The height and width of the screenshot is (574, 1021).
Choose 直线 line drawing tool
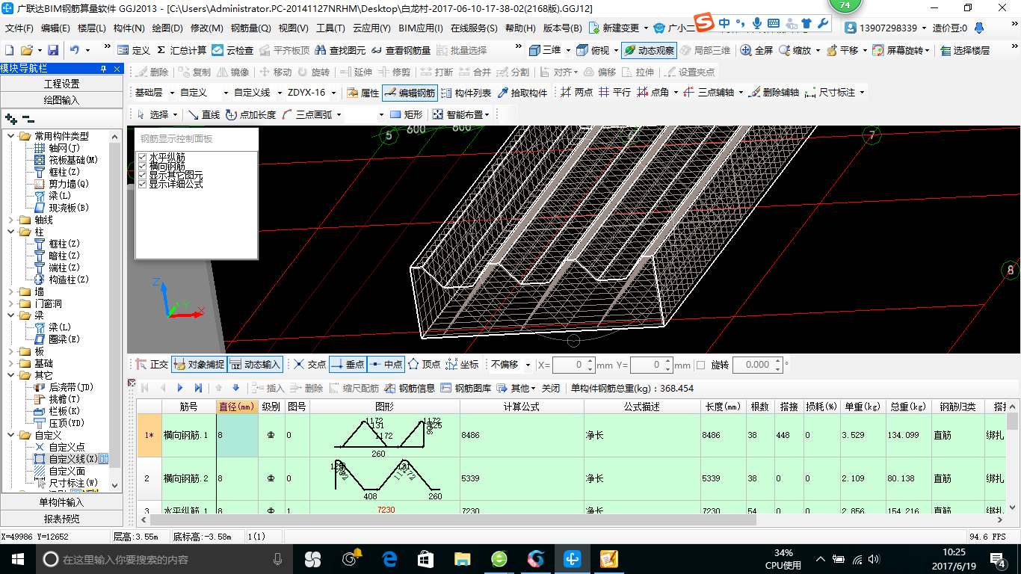[x=203, y=114]
